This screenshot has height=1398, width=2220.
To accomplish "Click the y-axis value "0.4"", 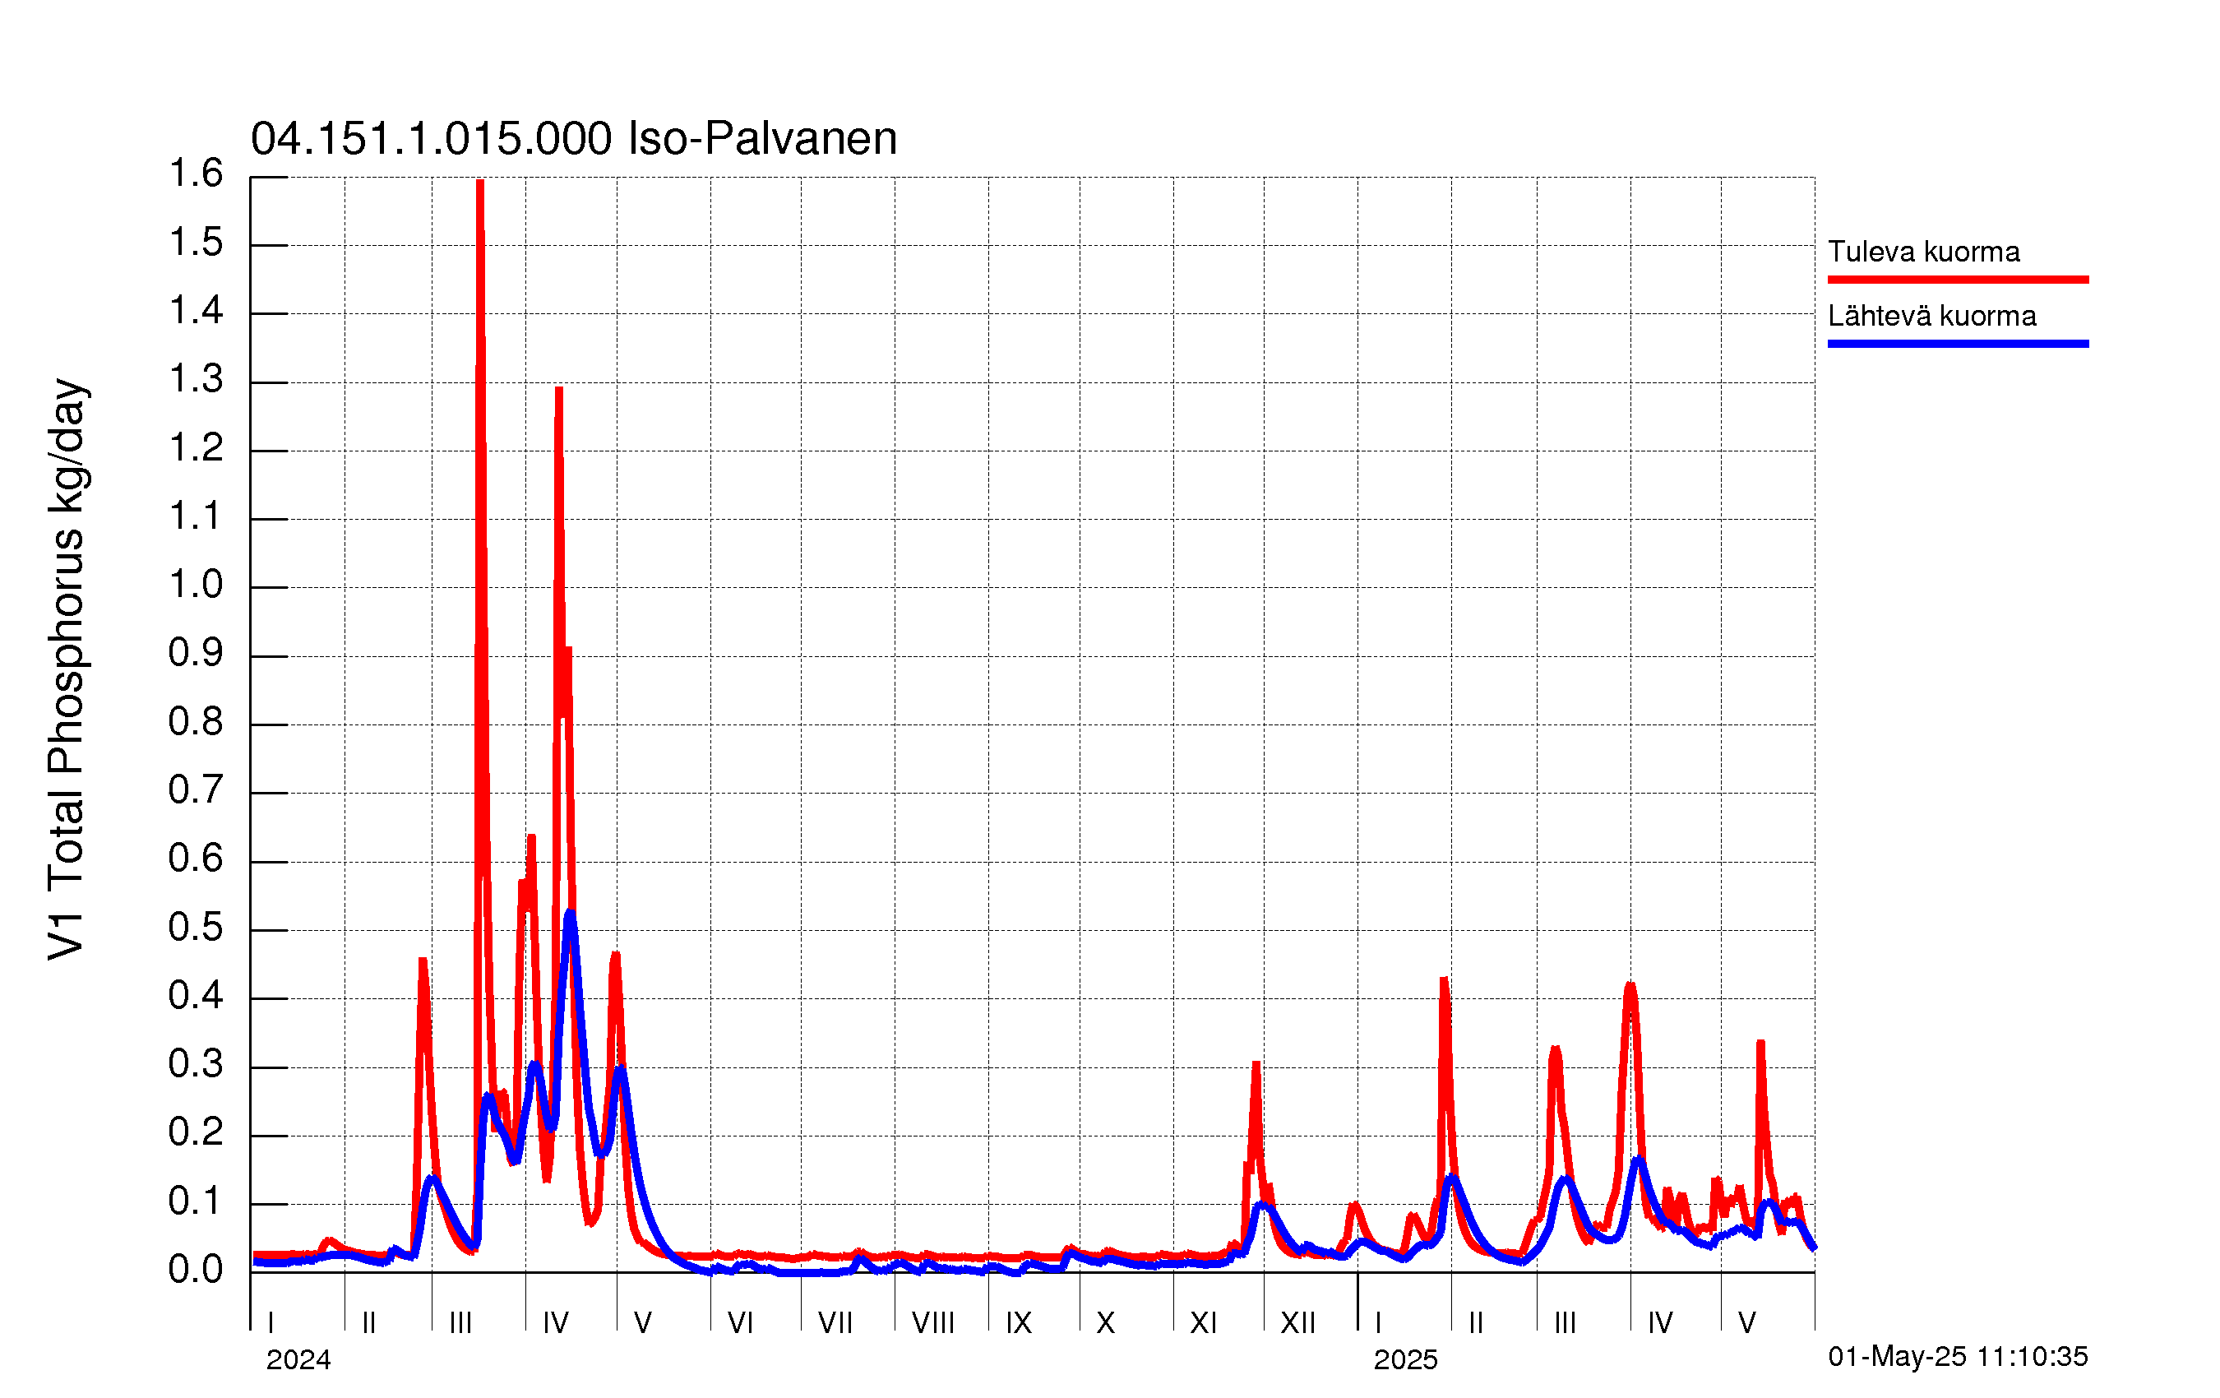I will [x=196, y=996].
